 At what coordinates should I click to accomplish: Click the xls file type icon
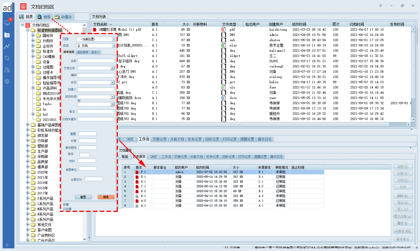pos(223,87)
